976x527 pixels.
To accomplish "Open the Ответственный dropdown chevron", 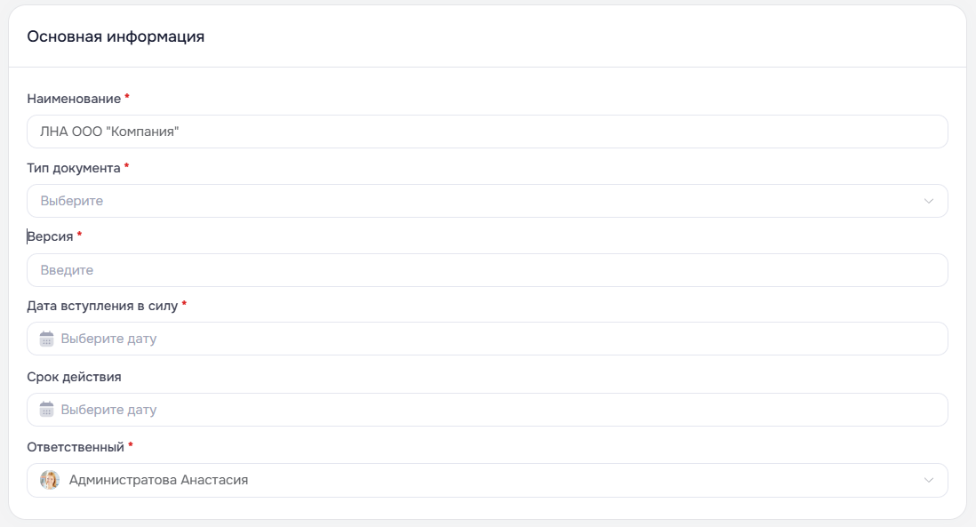I will 929,480.
